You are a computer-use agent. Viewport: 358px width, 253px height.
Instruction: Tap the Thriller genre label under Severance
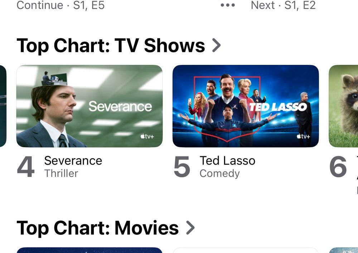pyautogui.click(x=61, y=173)
